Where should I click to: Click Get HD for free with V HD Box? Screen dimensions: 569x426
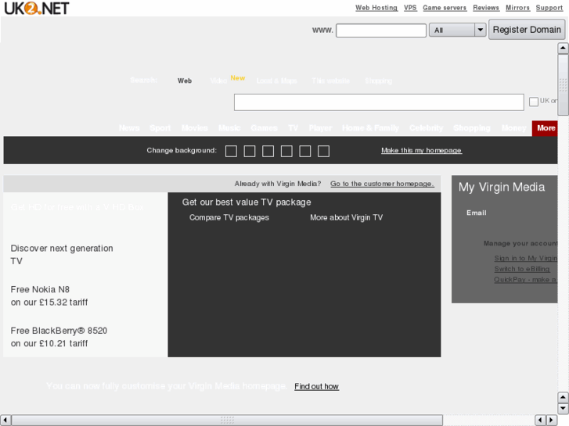[77, 207]
